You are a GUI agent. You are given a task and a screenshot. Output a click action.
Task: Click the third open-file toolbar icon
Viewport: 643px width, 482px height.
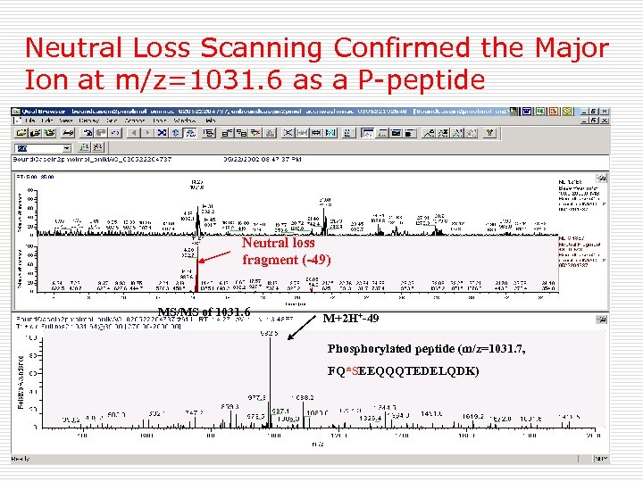click(49, 133)
